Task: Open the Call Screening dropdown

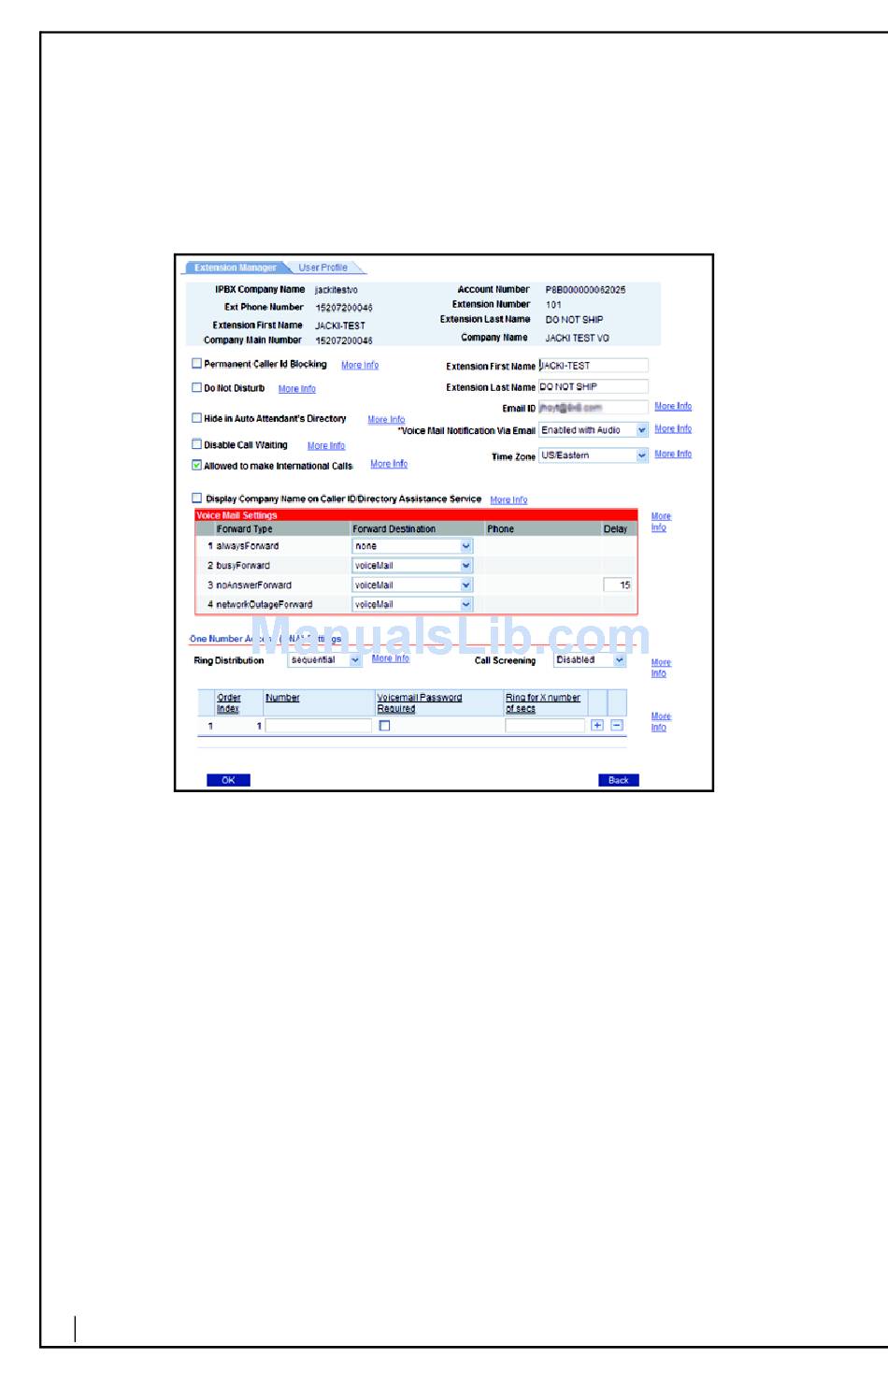Action: [590, 660]
